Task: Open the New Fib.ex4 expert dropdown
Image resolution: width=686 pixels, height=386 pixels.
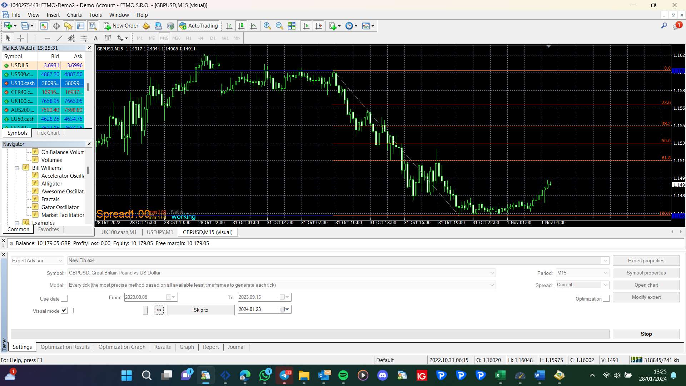Action: pos(338,261)
